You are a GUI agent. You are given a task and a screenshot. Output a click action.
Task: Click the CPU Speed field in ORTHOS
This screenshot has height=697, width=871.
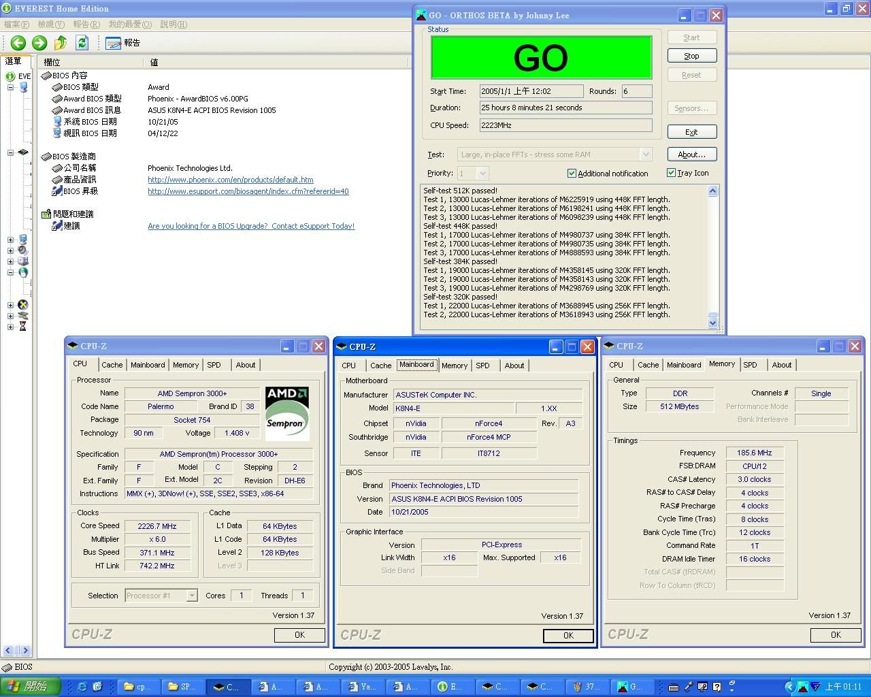[565, 125]
